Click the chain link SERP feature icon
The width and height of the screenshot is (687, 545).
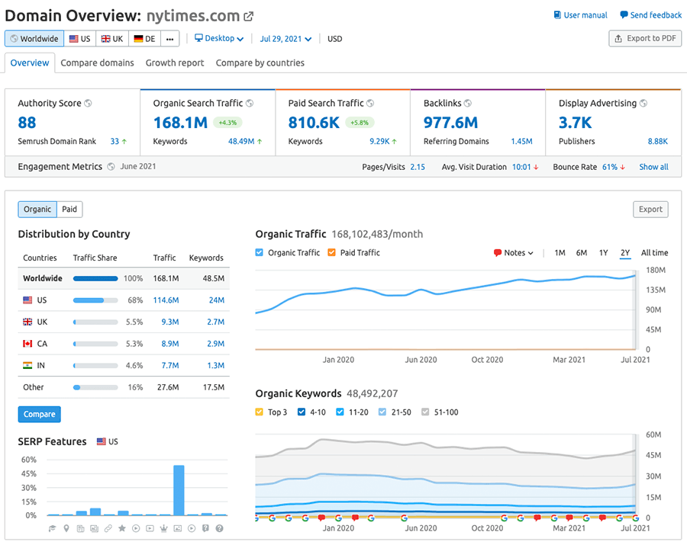click(108, 528)
